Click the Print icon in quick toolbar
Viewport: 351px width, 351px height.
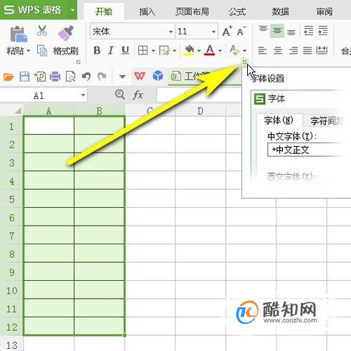tap(55, 77)
